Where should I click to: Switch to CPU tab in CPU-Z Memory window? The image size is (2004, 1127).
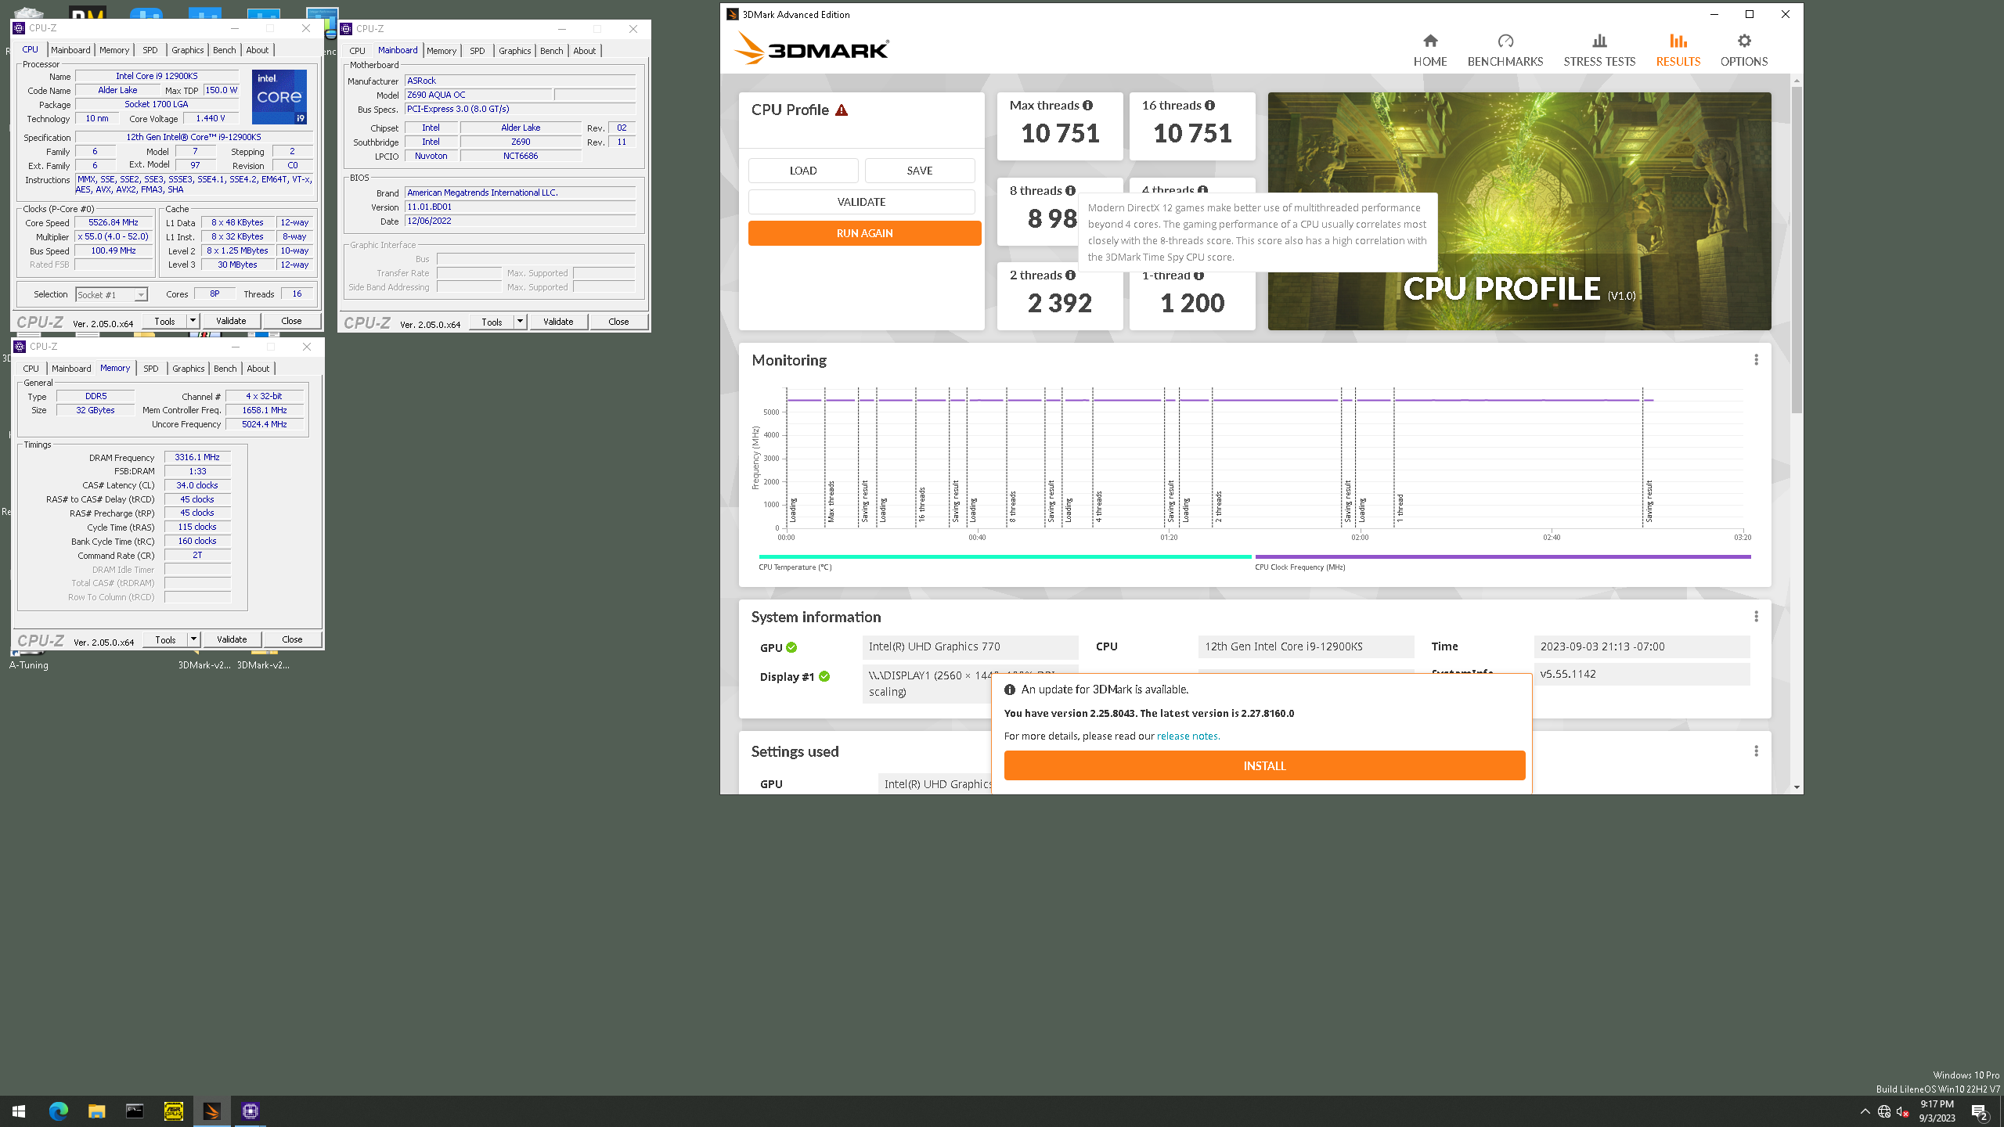(31, 369)
